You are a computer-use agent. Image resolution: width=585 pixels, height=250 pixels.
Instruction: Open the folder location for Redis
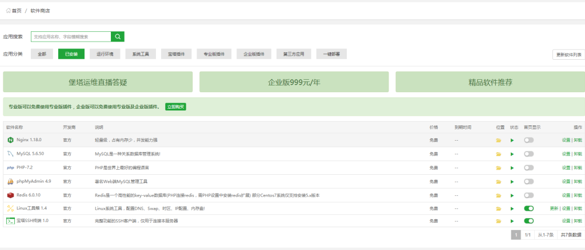498,195
